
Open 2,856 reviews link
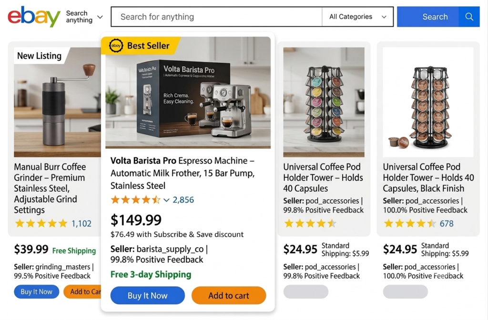tap(183, 200)
